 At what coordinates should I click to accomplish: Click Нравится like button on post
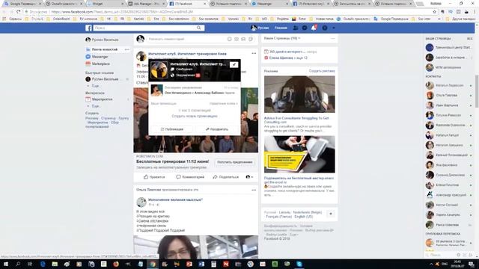click(x=154, y=177)
